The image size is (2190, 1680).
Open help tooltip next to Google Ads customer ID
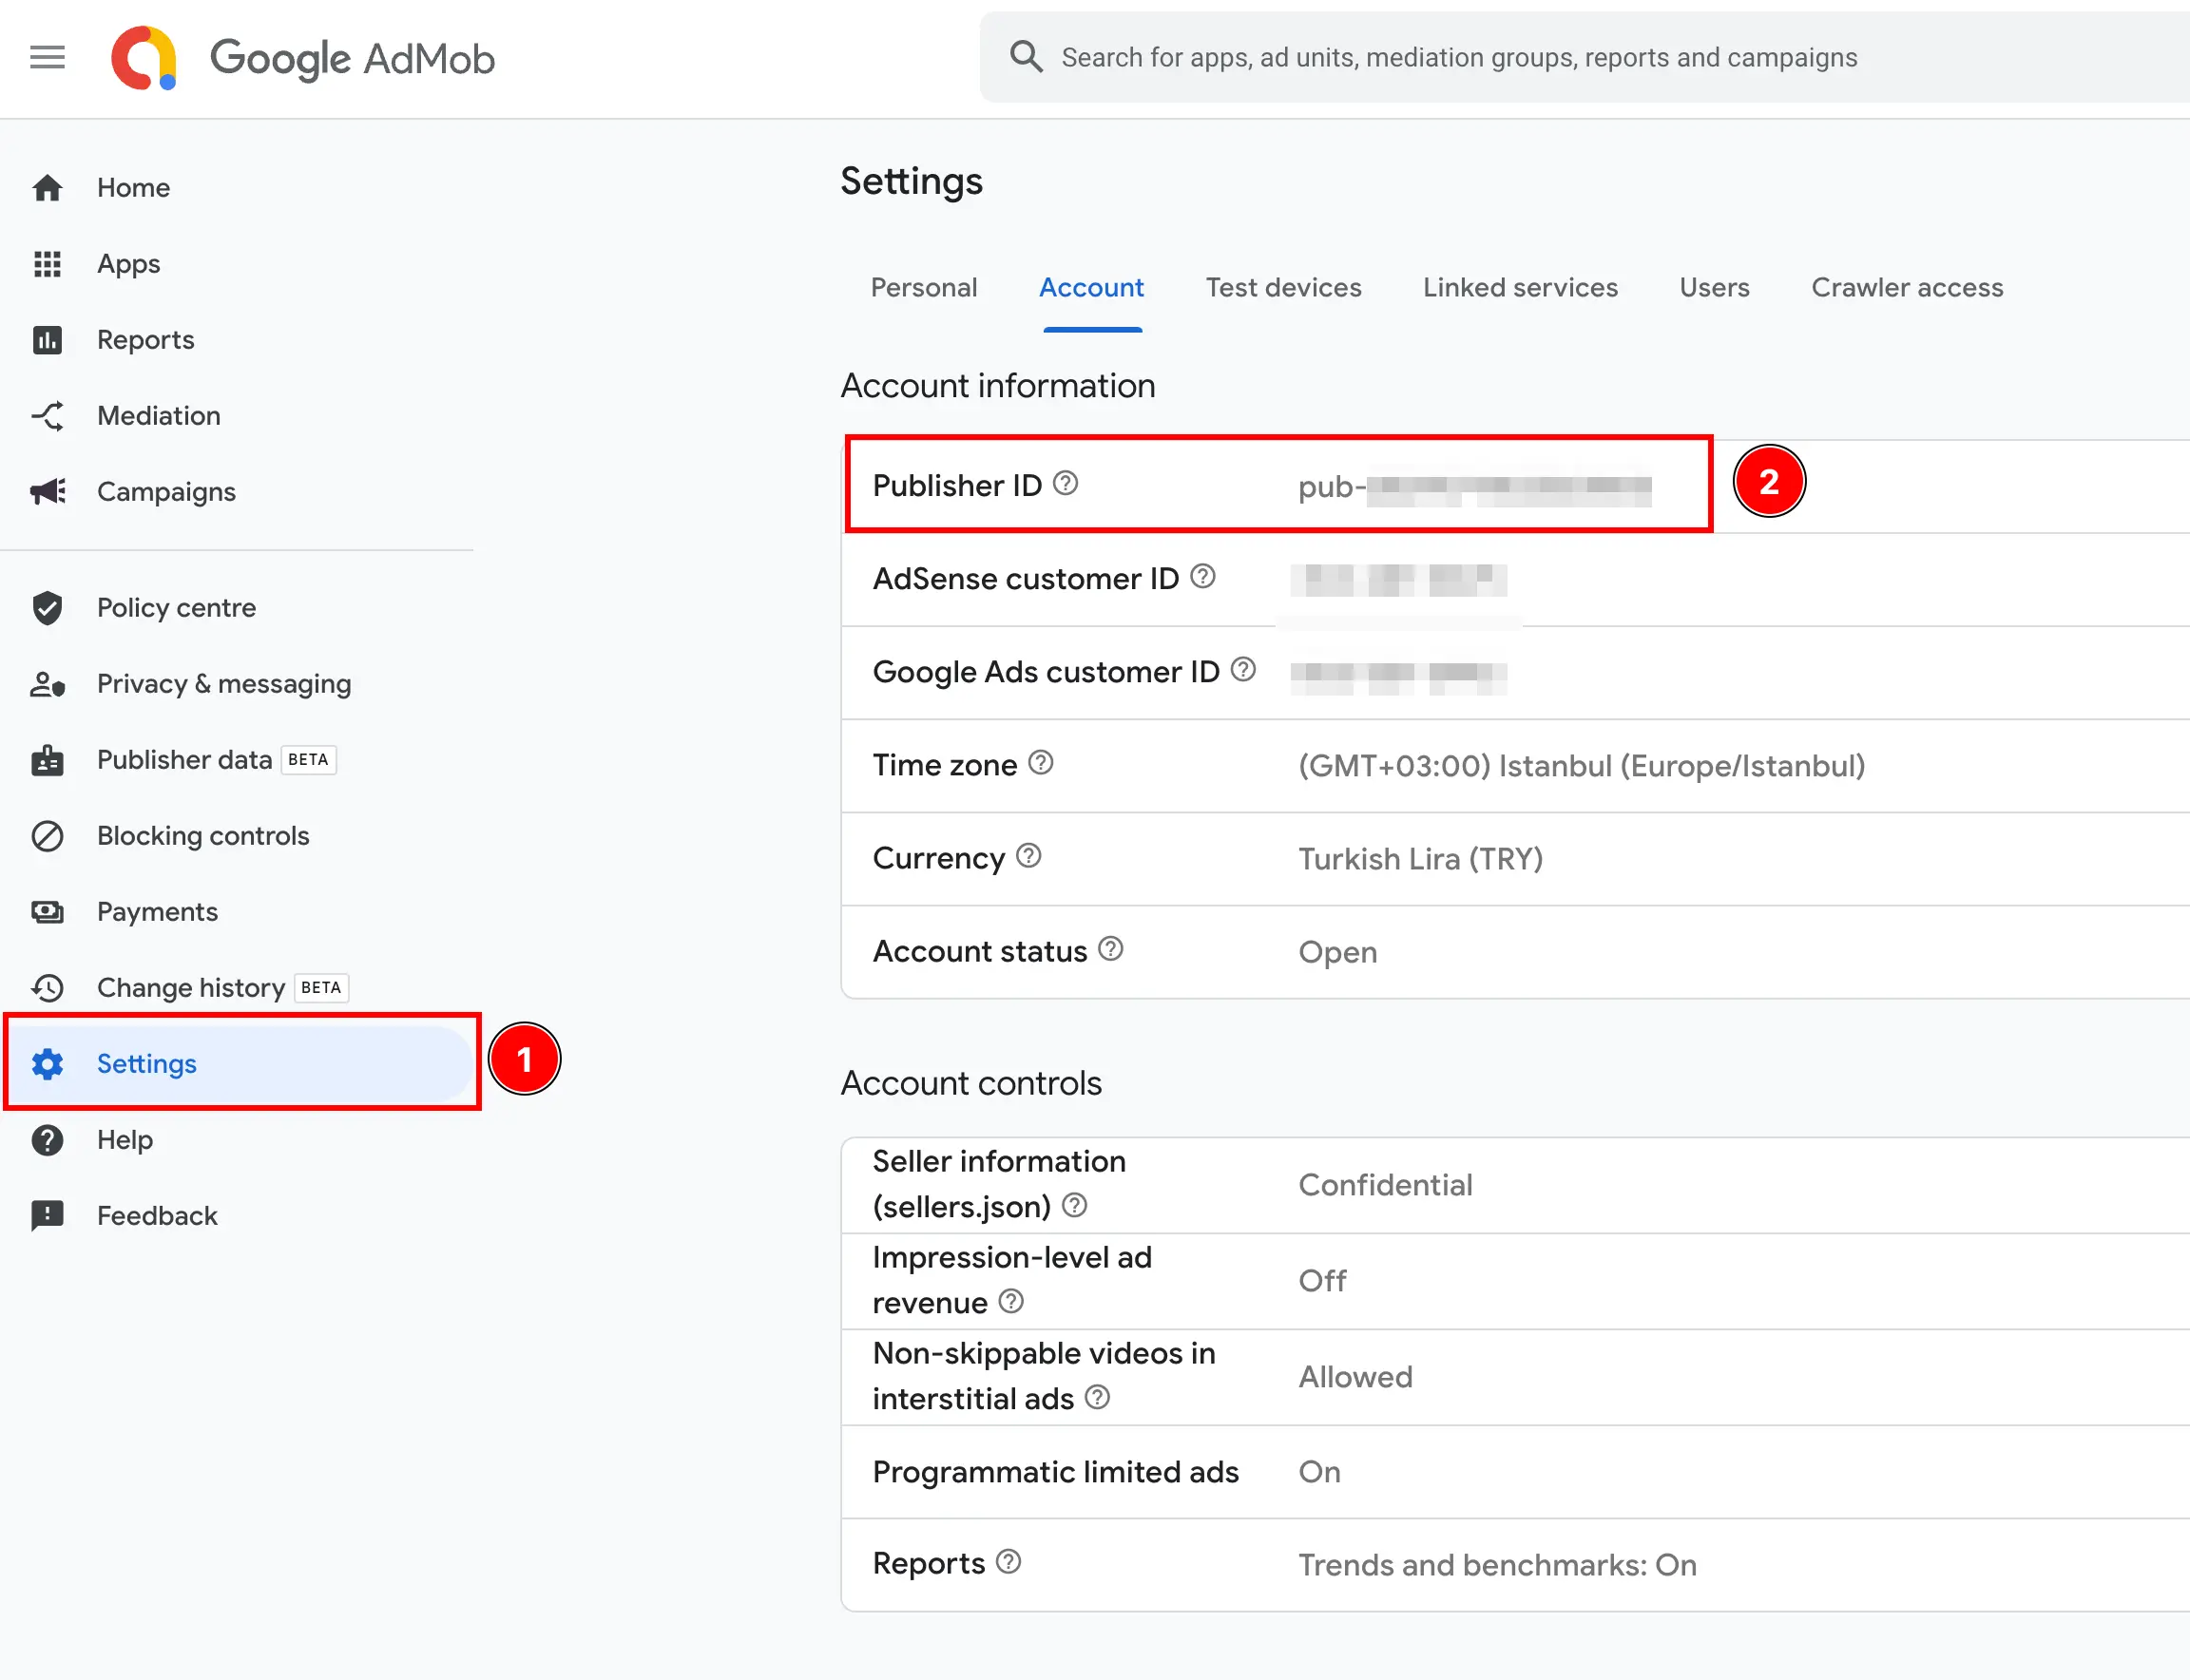1243,669
